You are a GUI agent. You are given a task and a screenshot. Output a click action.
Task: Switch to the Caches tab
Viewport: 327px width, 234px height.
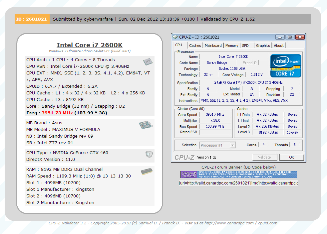tap(195, 46)
